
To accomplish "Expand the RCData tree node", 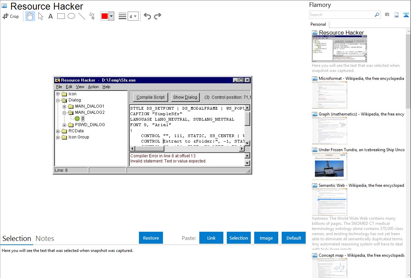I will 58,131.
